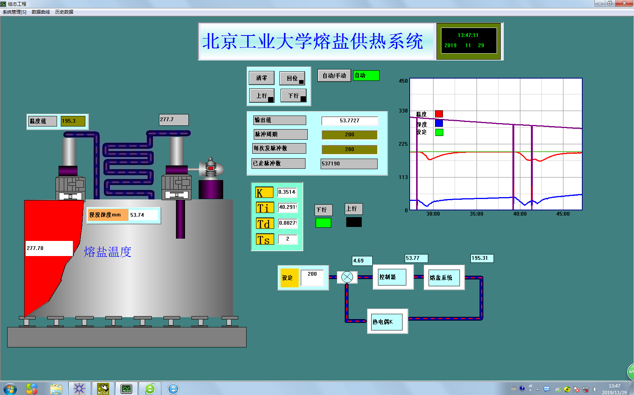Viewport: 634px width, 395px height.
Task: Open File Explorer from the taskbar
Action: pos(56,389)
